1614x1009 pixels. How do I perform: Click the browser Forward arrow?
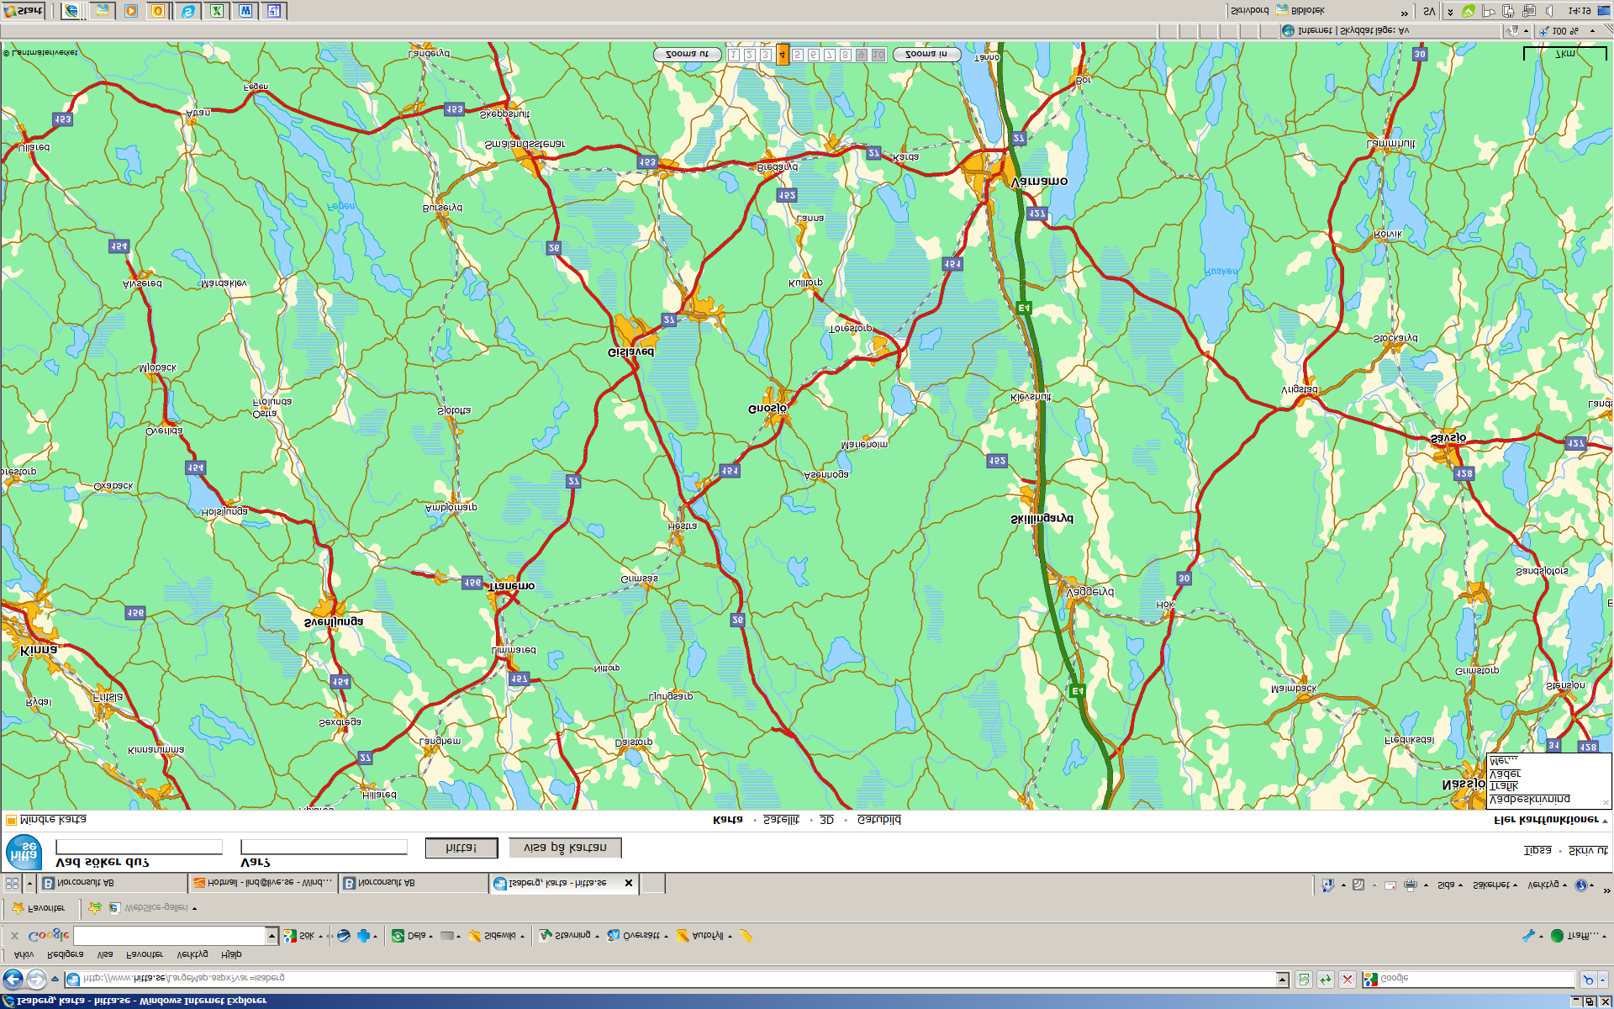[x=36, y=979]
